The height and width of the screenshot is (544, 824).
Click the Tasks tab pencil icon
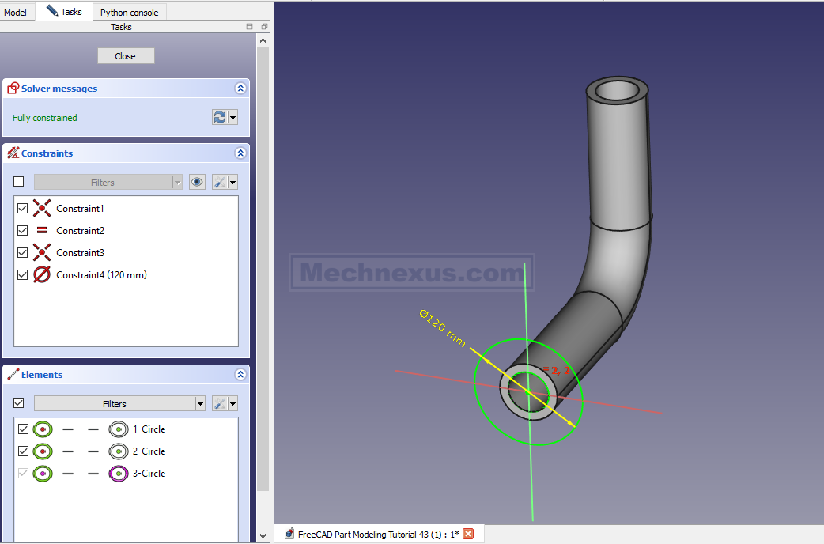tap(52, 10)
